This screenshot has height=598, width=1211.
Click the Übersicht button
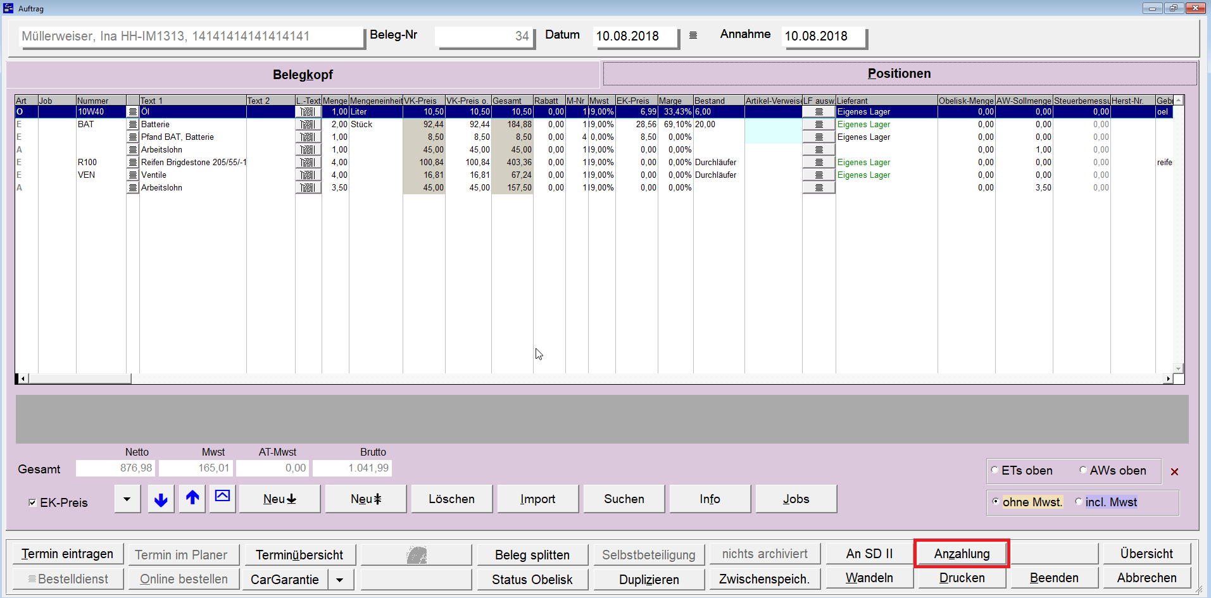tap(1146, 554)
